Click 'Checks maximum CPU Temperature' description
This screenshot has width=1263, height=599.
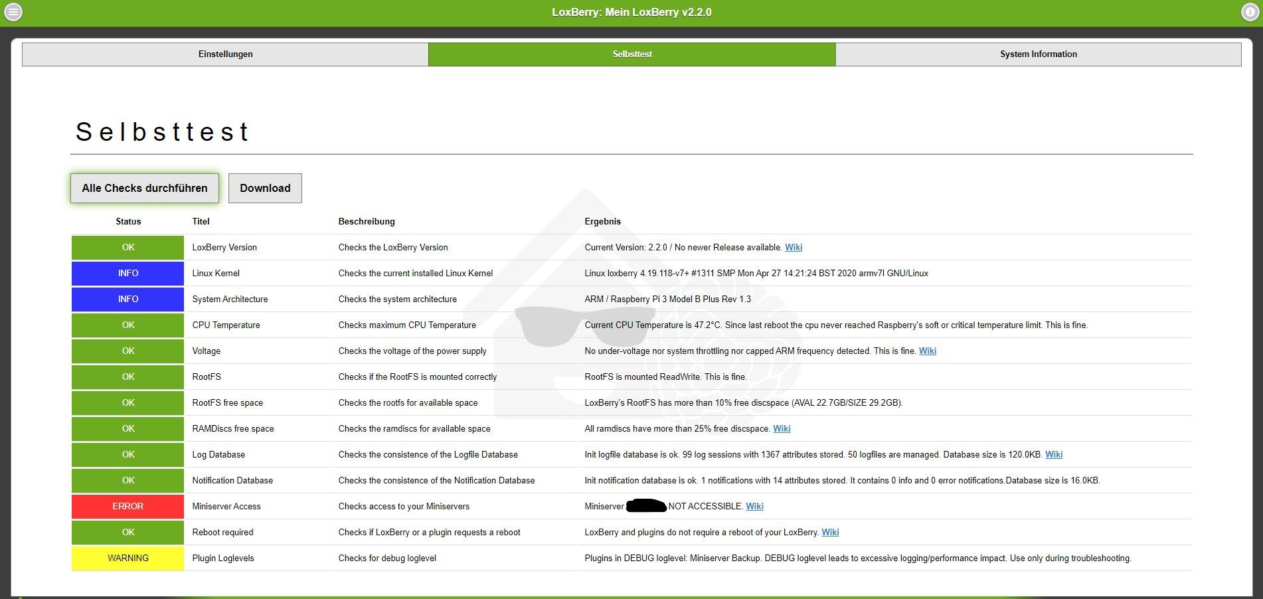point(407,325)
